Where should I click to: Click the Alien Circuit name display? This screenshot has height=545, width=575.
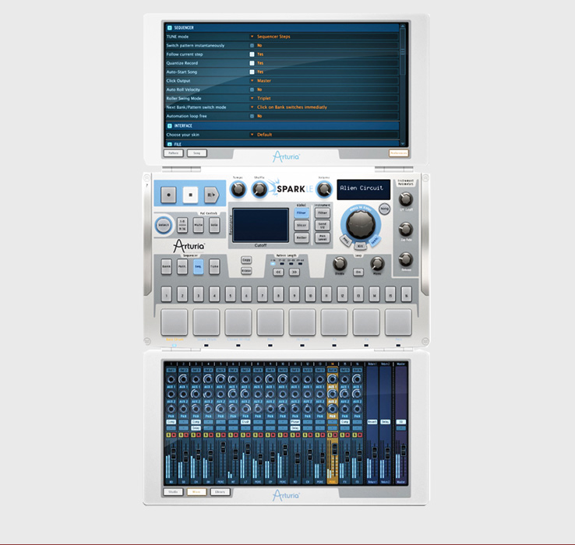[363, 189]
